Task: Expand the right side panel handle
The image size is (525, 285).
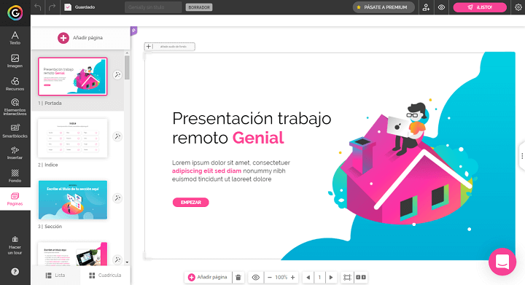Action: [522, 156]
